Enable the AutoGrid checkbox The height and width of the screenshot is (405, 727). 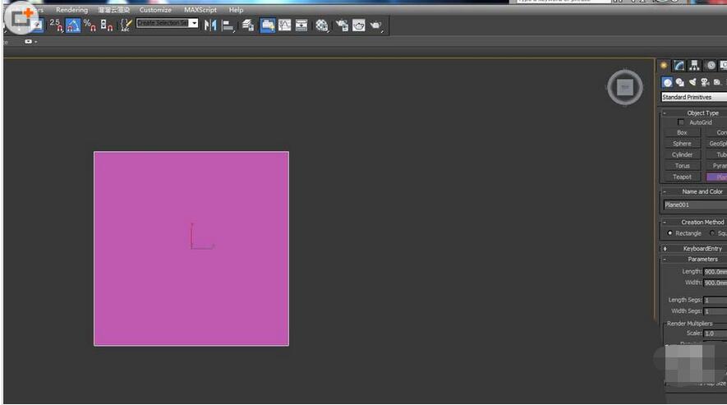tap(681, 122)
